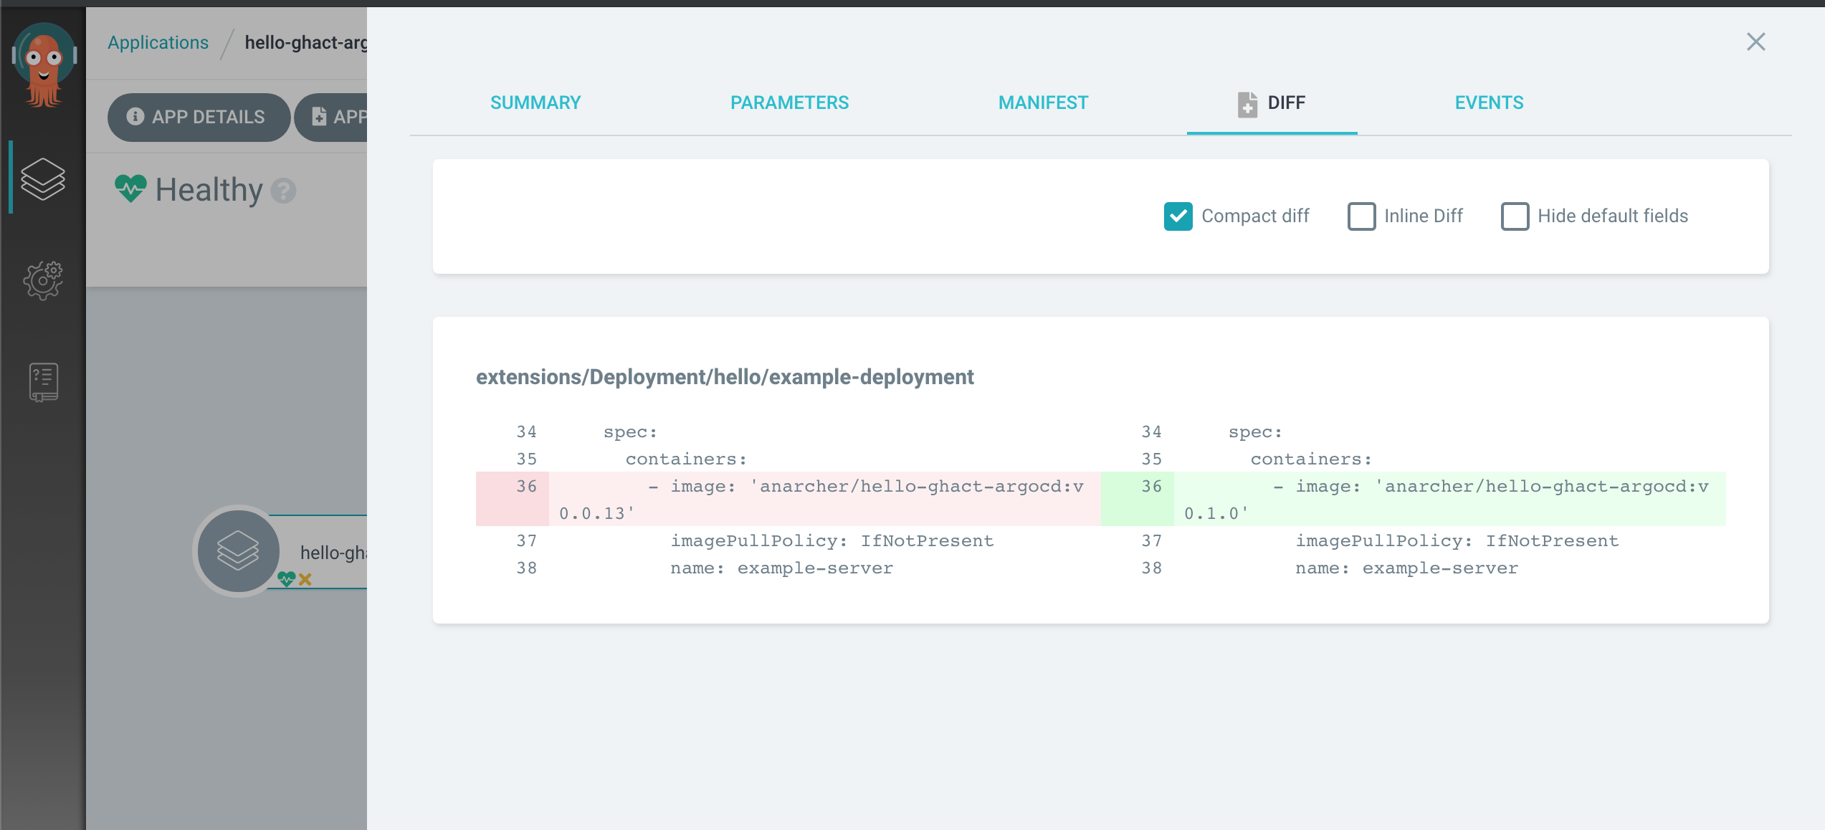This screenshot has height=830, width=1825.
Task: Click the help question mark beside Healthy
Action: [284, 191]
